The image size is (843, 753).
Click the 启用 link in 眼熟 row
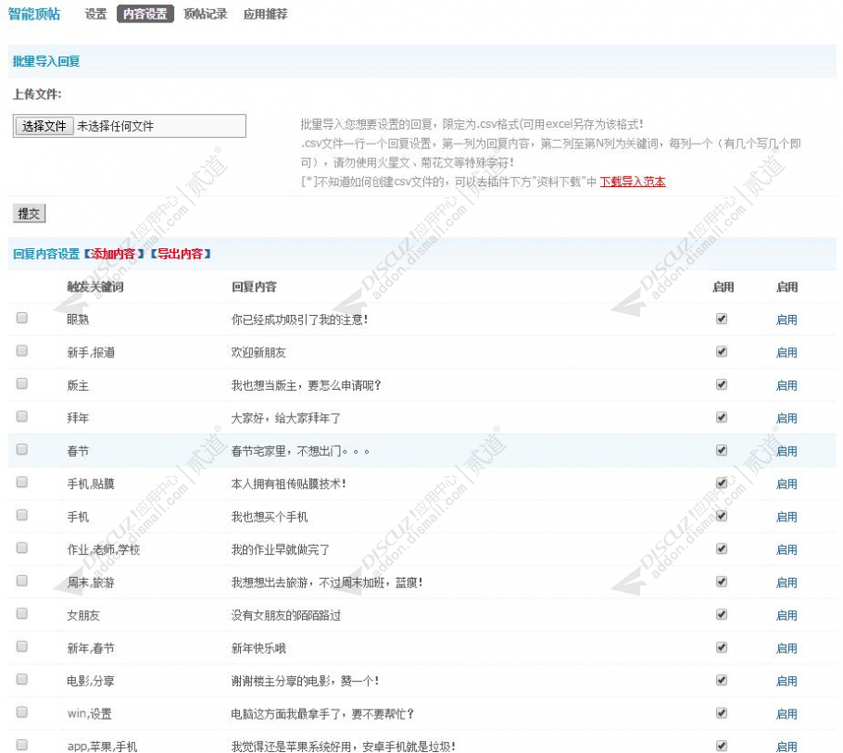(x=786, y=320)
